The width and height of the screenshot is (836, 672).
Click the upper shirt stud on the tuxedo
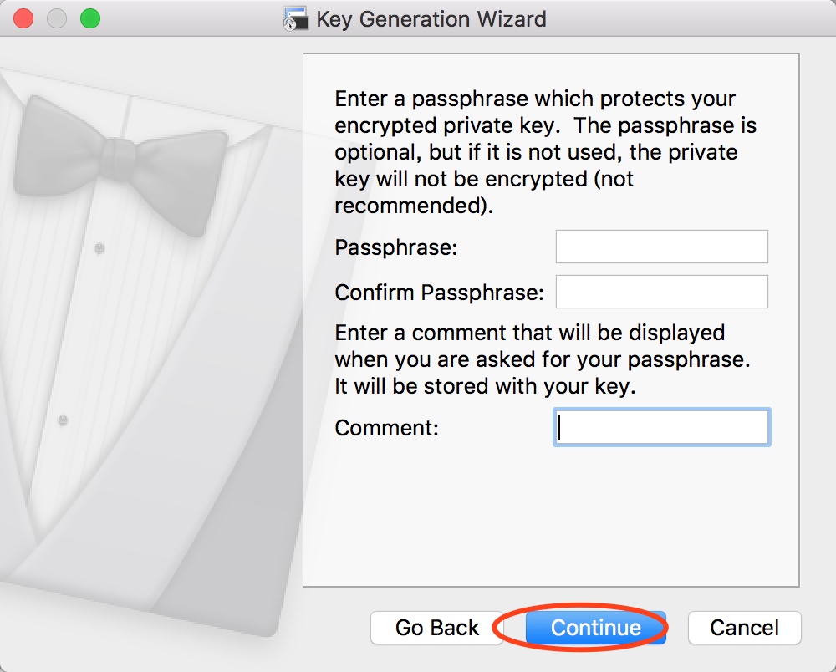point(99,247)
